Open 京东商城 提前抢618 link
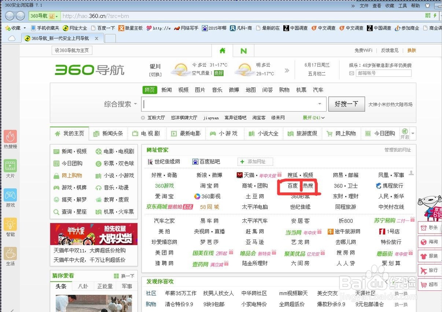Image resolution: width=442 pixels, height=312 pixels. [x=169, y=207]
